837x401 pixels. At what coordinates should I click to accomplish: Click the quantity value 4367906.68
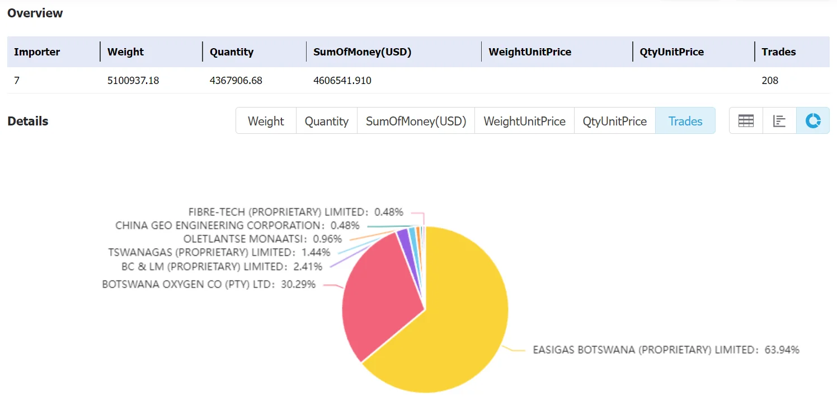pyautogui.click(x=236, y=81)
